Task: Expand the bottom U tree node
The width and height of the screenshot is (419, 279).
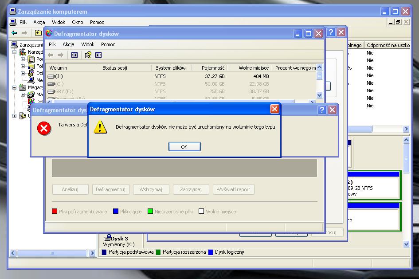Action: click(x=15, y=116)
